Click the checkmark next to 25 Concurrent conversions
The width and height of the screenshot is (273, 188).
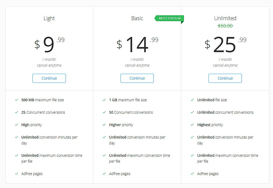(17, 112)
